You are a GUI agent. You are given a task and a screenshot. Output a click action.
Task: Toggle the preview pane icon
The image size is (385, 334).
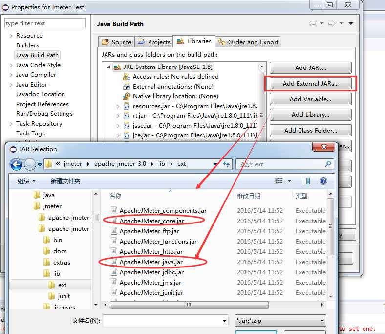pyautogui.click(x=305, y=181)
